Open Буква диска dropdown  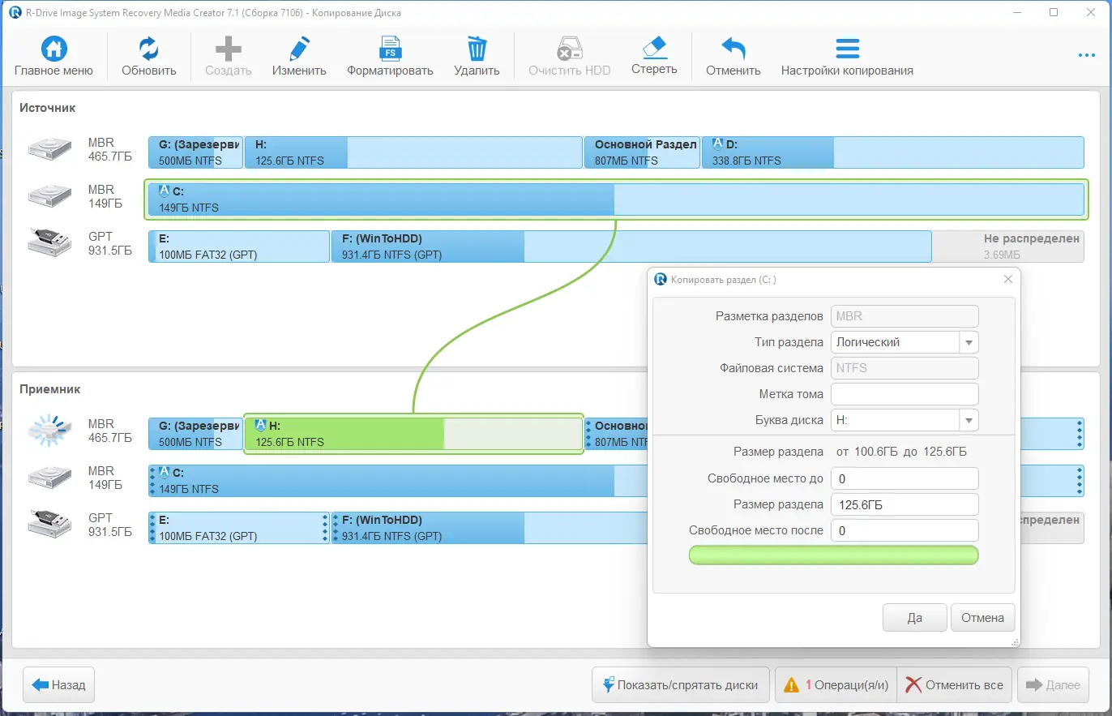(905, 420)
